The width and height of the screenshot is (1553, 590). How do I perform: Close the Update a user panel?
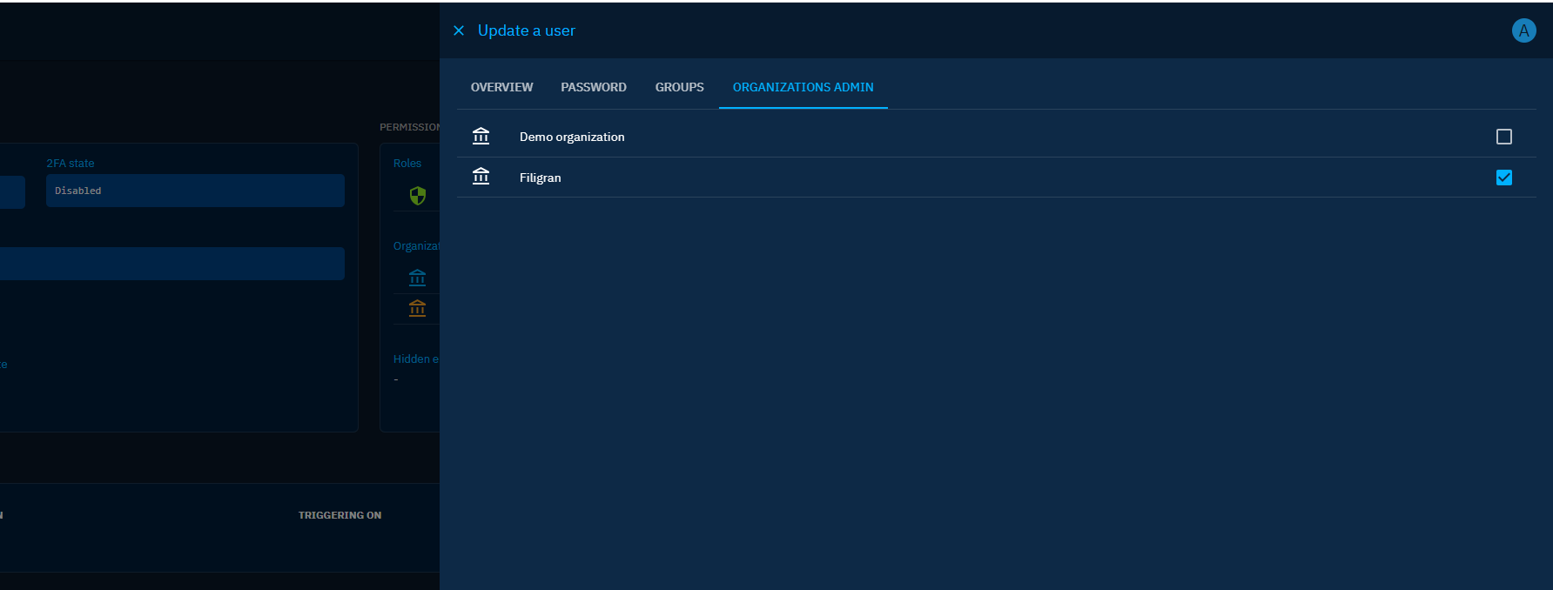tap(459, 30)
